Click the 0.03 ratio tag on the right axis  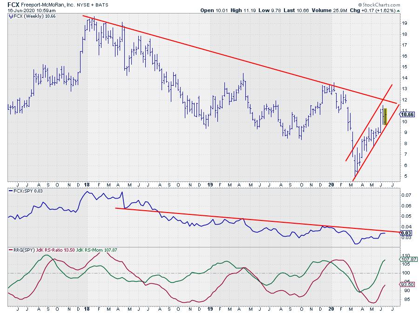(406, 233)
